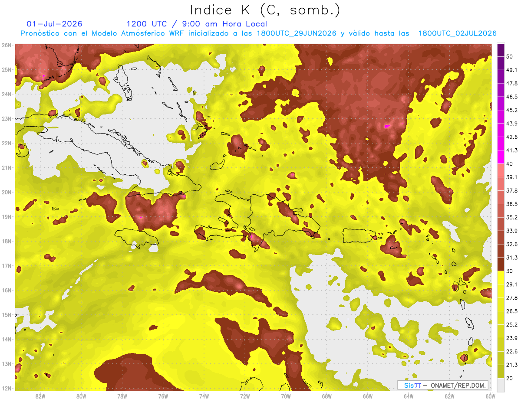Click the colorbar value "20"
Screen dimensions: 521x402
[510, 378]
